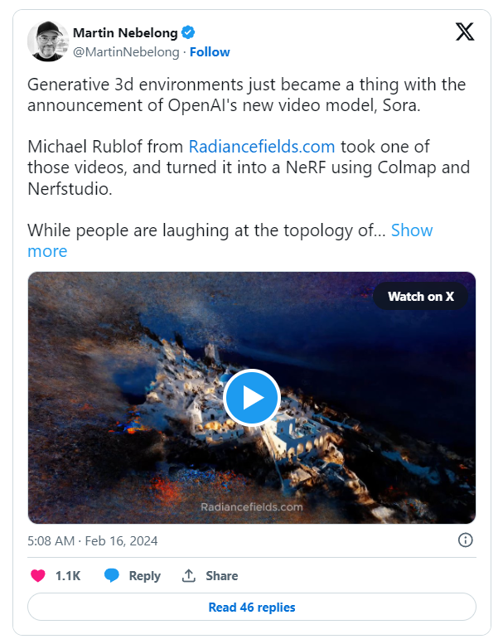Click the Martin Nebelong display name
This screenshot has width=503, height=644.
coord(125,33)
